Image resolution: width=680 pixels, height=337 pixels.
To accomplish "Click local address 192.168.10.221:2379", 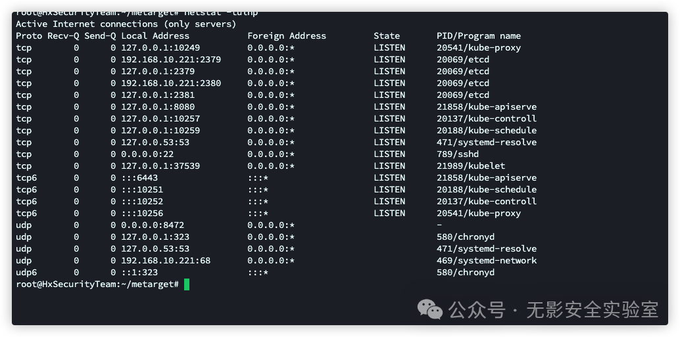I will 171,59.
